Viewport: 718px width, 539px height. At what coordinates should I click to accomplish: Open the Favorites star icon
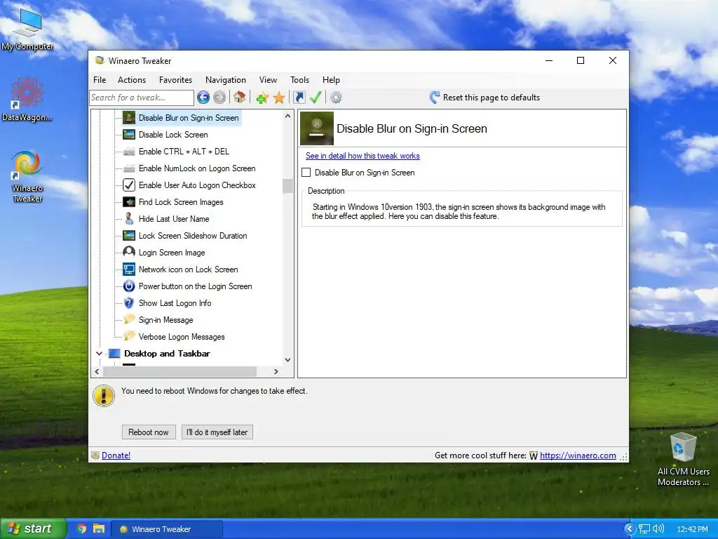279,97
